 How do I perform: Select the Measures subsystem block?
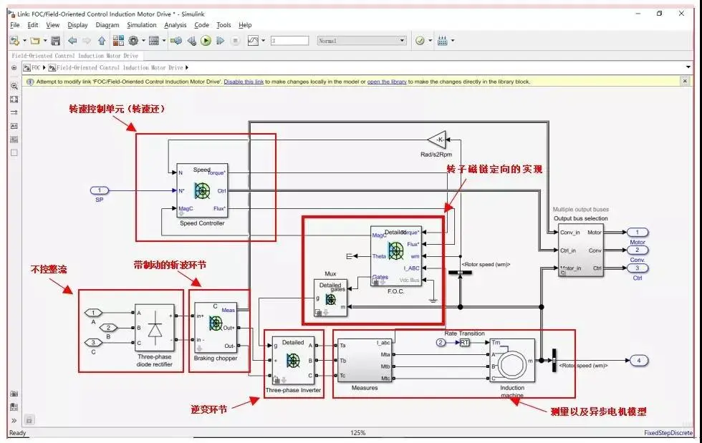tap(365, 361)
